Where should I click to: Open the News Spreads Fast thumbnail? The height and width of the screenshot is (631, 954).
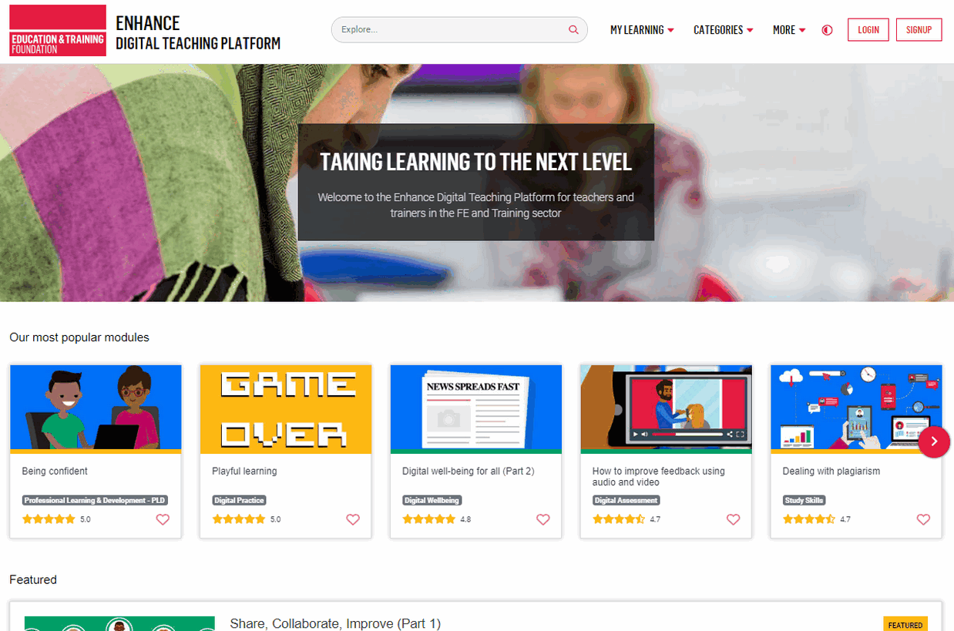coord(476,408)
